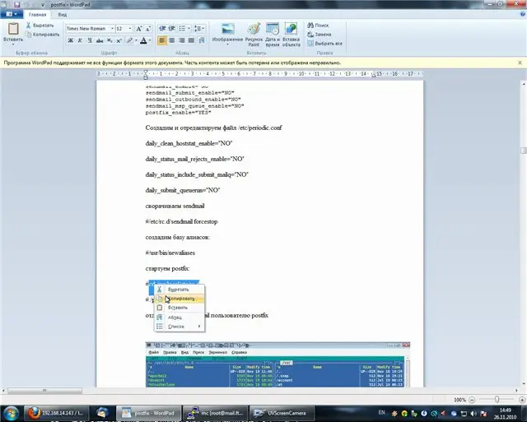
Task: Dismiss the yellow compatibility warning bar
Action: [520, 63]
